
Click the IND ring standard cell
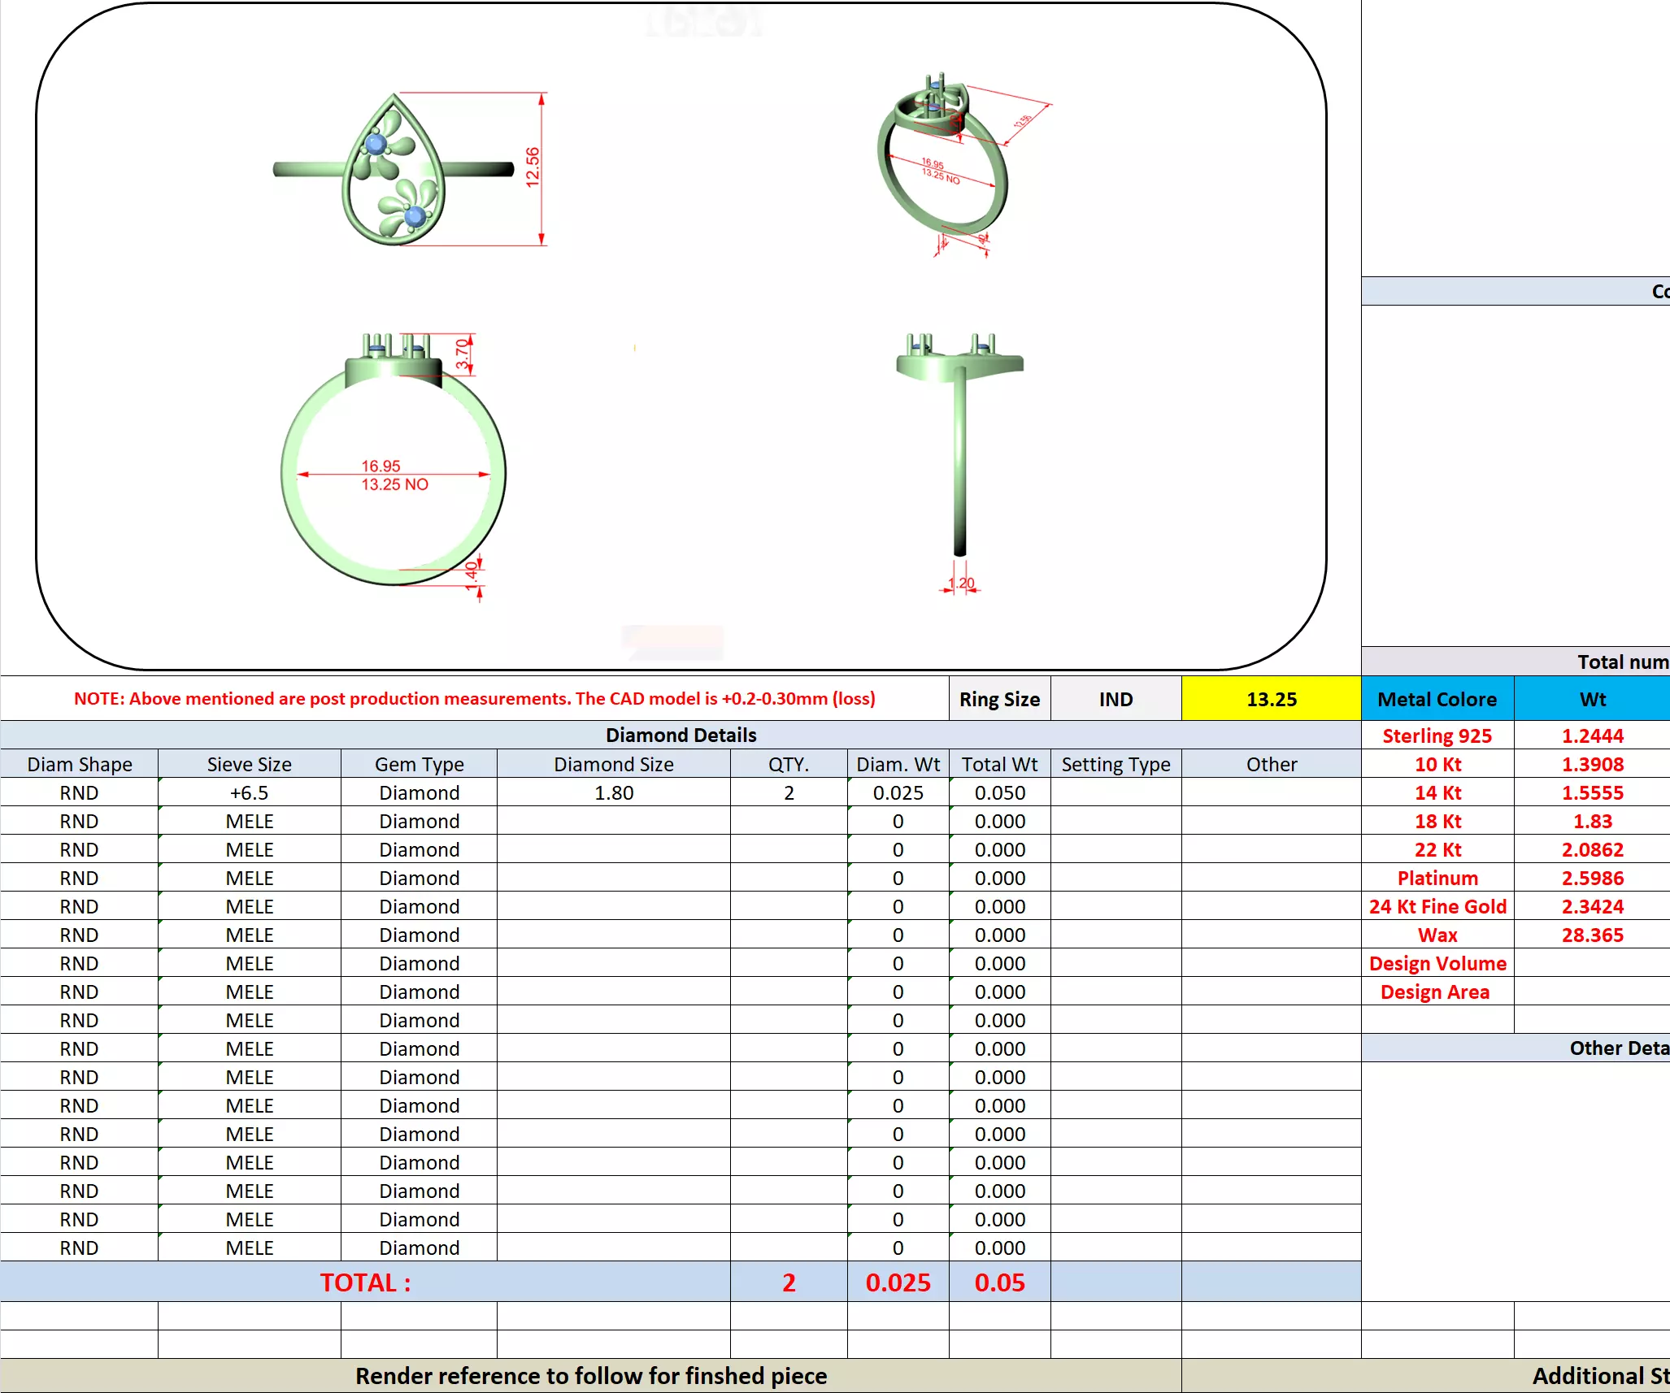pos(1116,699)
